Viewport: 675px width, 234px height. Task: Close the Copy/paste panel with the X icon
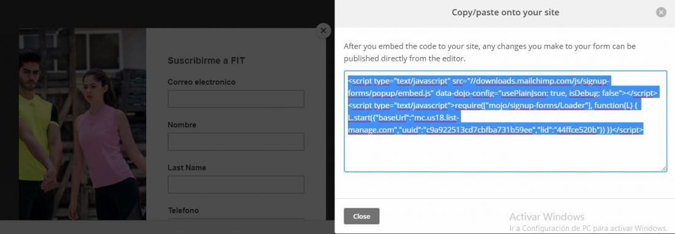[x=661, y=12]
